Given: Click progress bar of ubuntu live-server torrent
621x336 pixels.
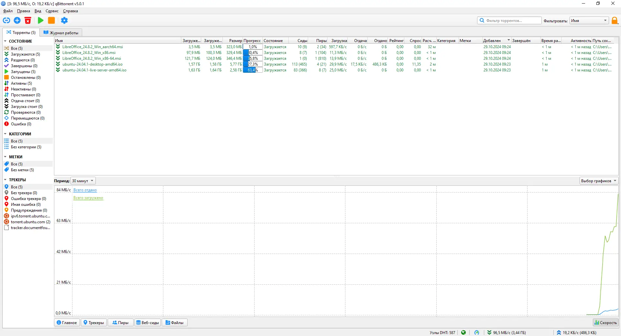Looking at the screenshot, I should [253, 70].
